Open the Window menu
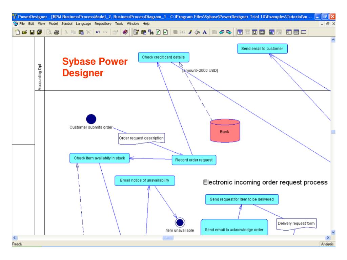The width and height of the screenshot is (347, 260). tap(133, 24)
